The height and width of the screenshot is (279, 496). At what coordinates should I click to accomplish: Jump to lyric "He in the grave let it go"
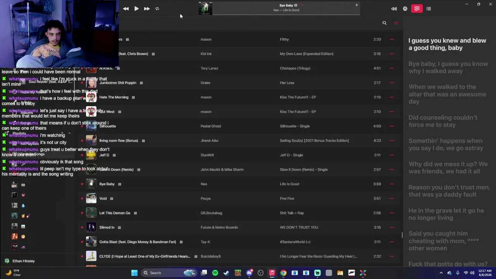[446, 214]
